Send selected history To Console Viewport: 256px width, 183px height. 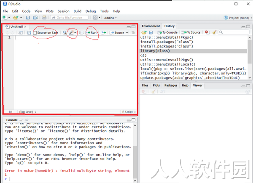tap(167, 32)
